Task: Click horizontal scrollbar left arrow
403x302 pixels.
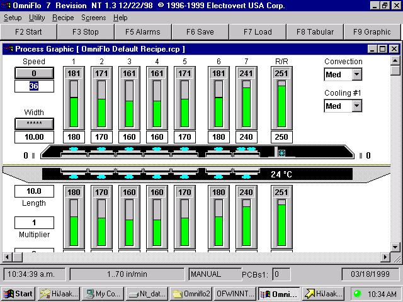Action: click(x=7, y=257)
